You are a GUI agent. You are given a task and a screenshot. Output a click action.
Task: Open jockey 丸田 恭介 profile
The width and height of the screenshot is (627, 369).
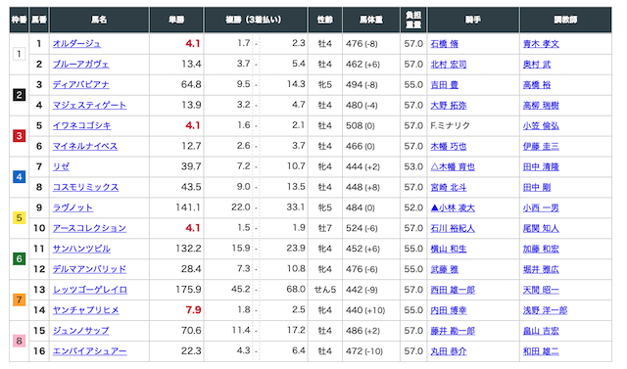coord(449,351)
